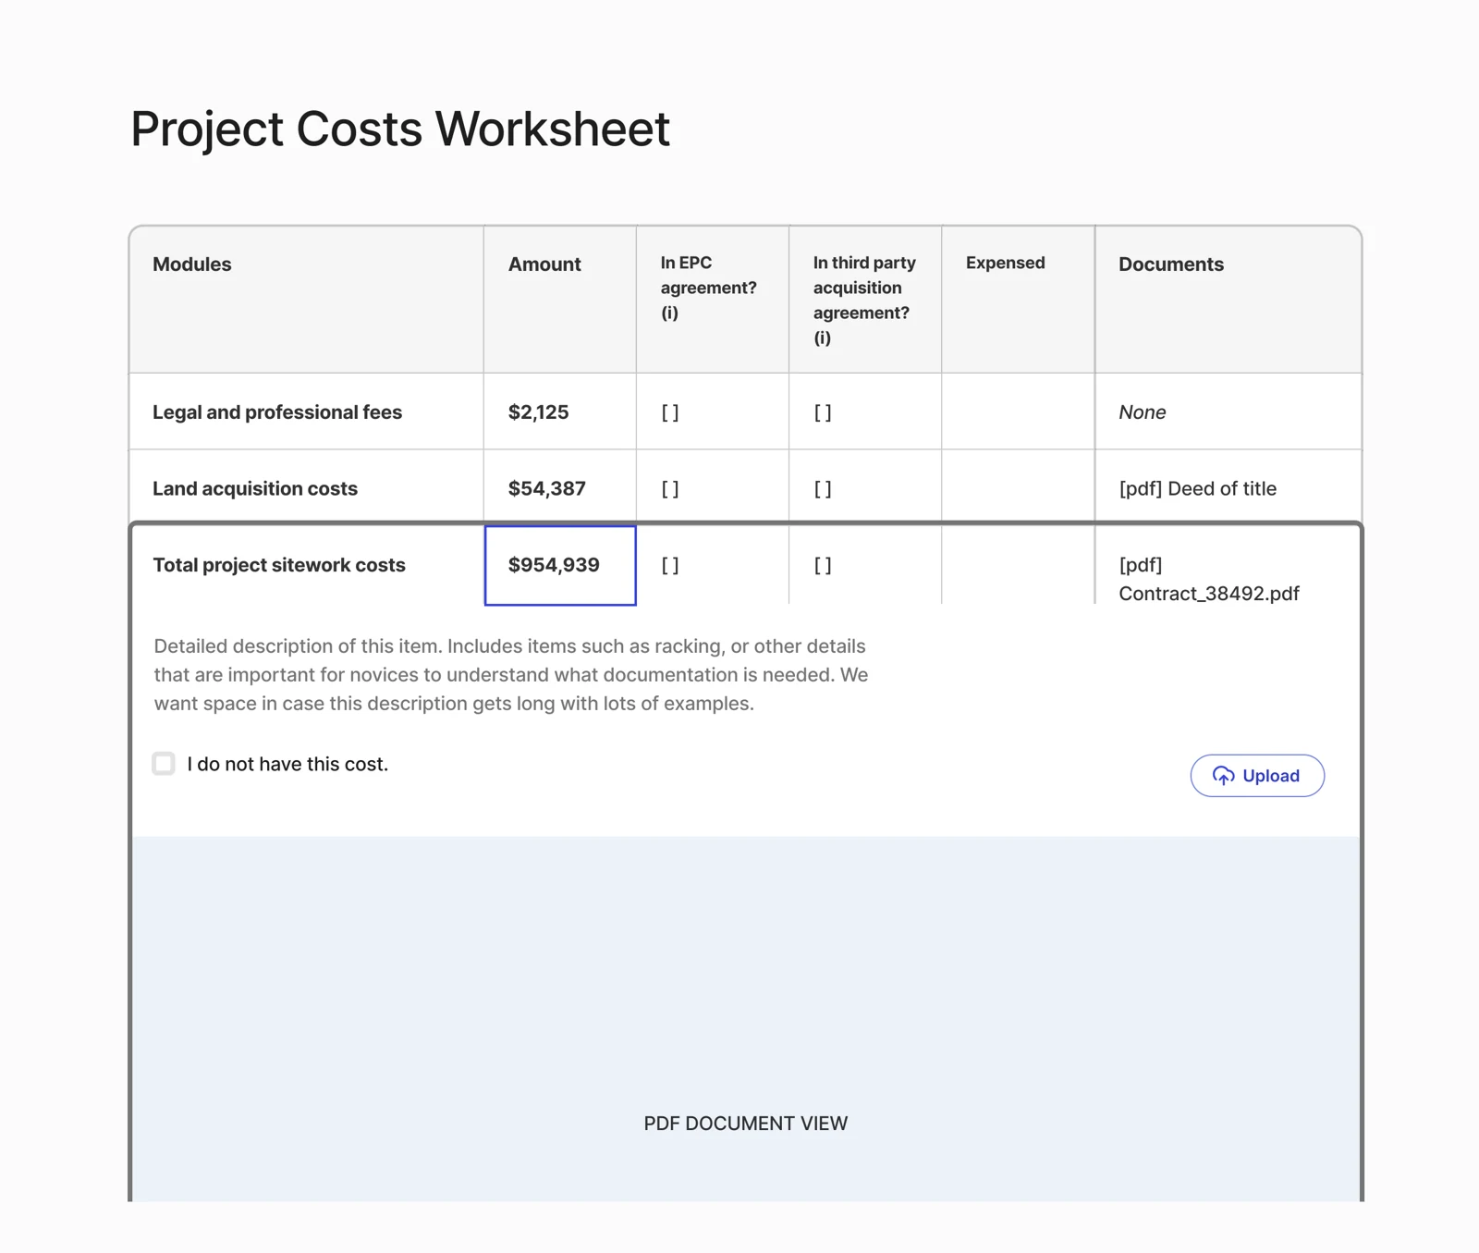
Task: Click the None documents cell
Action: [x=1228, y=412]
